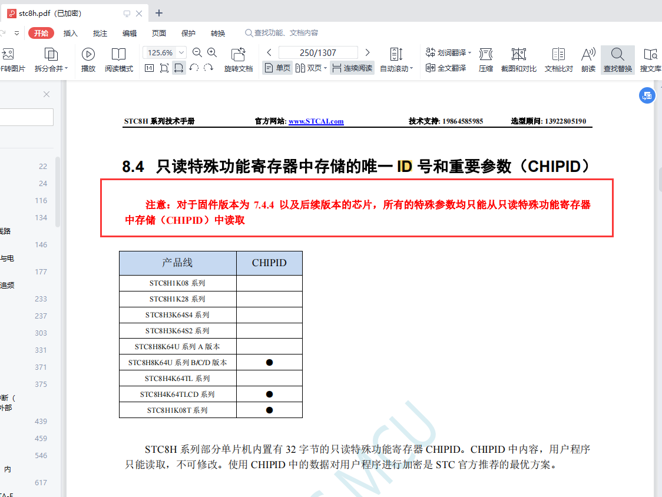Click the CHIPID table column header
Screen dimensions: 662x497
click(269, 263)
